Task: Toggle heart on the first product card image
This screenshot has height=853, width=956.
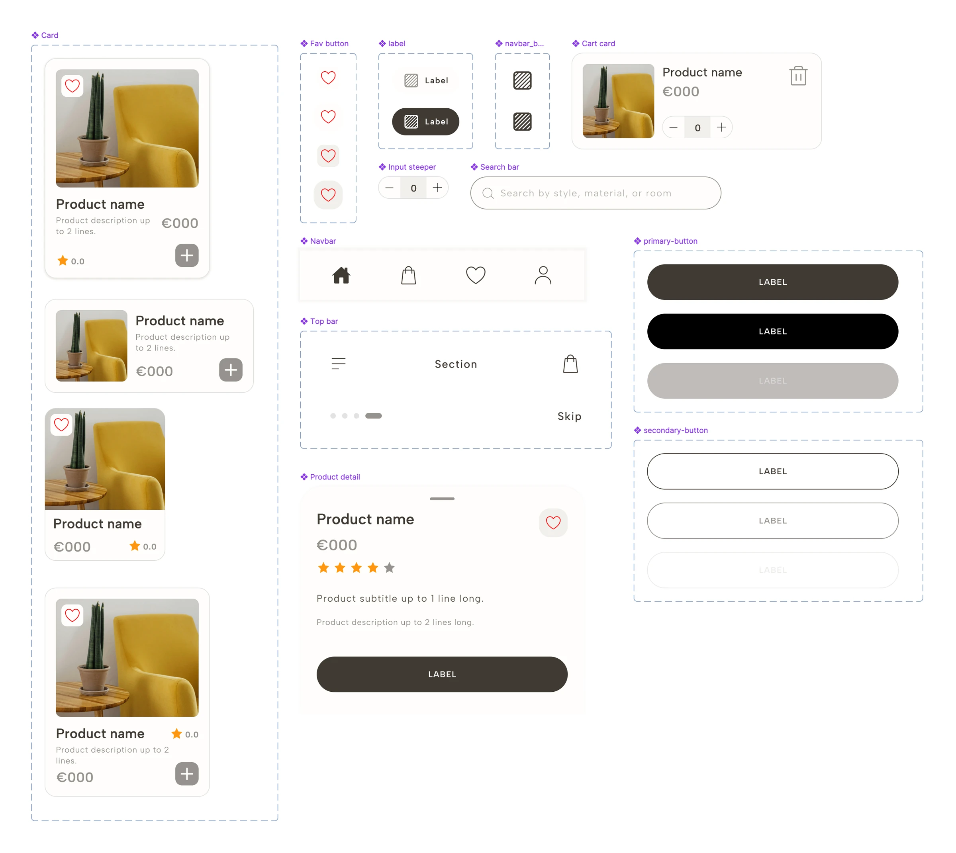Action: click(72, 86)
